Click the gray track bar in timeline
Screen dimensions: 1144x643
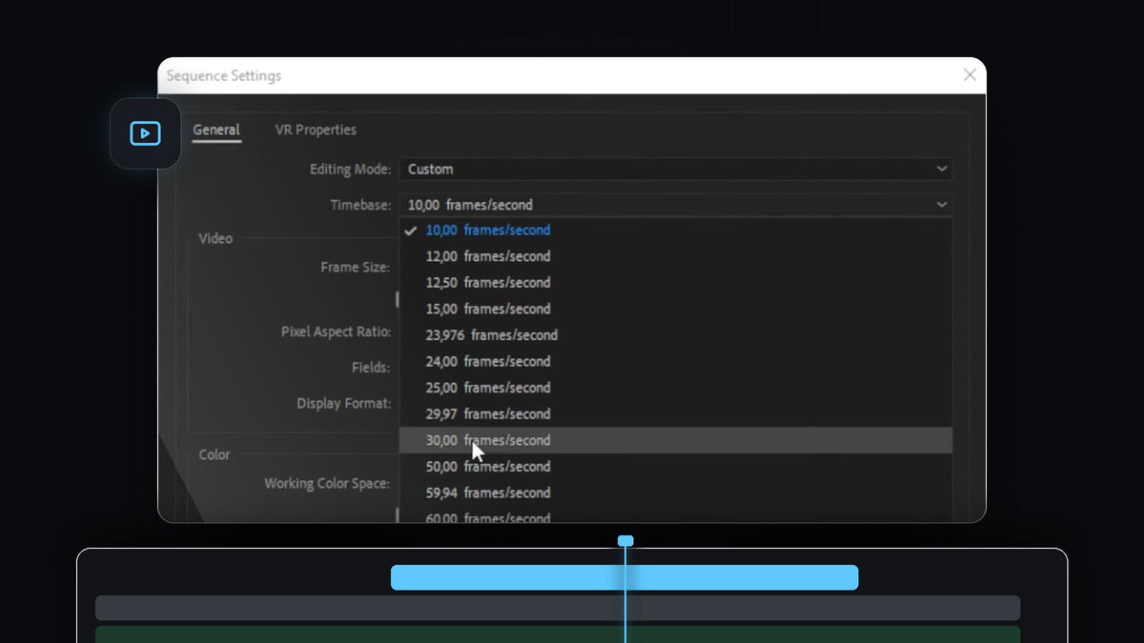coord(558,608)
